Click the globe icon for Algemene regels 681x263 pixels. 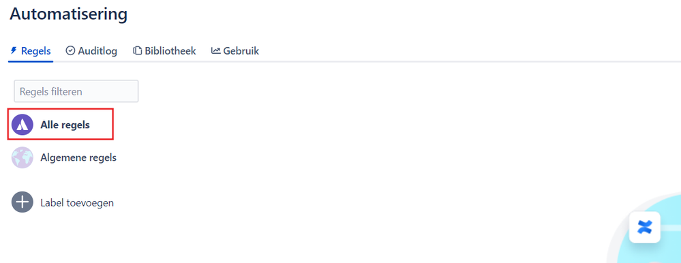22,157
